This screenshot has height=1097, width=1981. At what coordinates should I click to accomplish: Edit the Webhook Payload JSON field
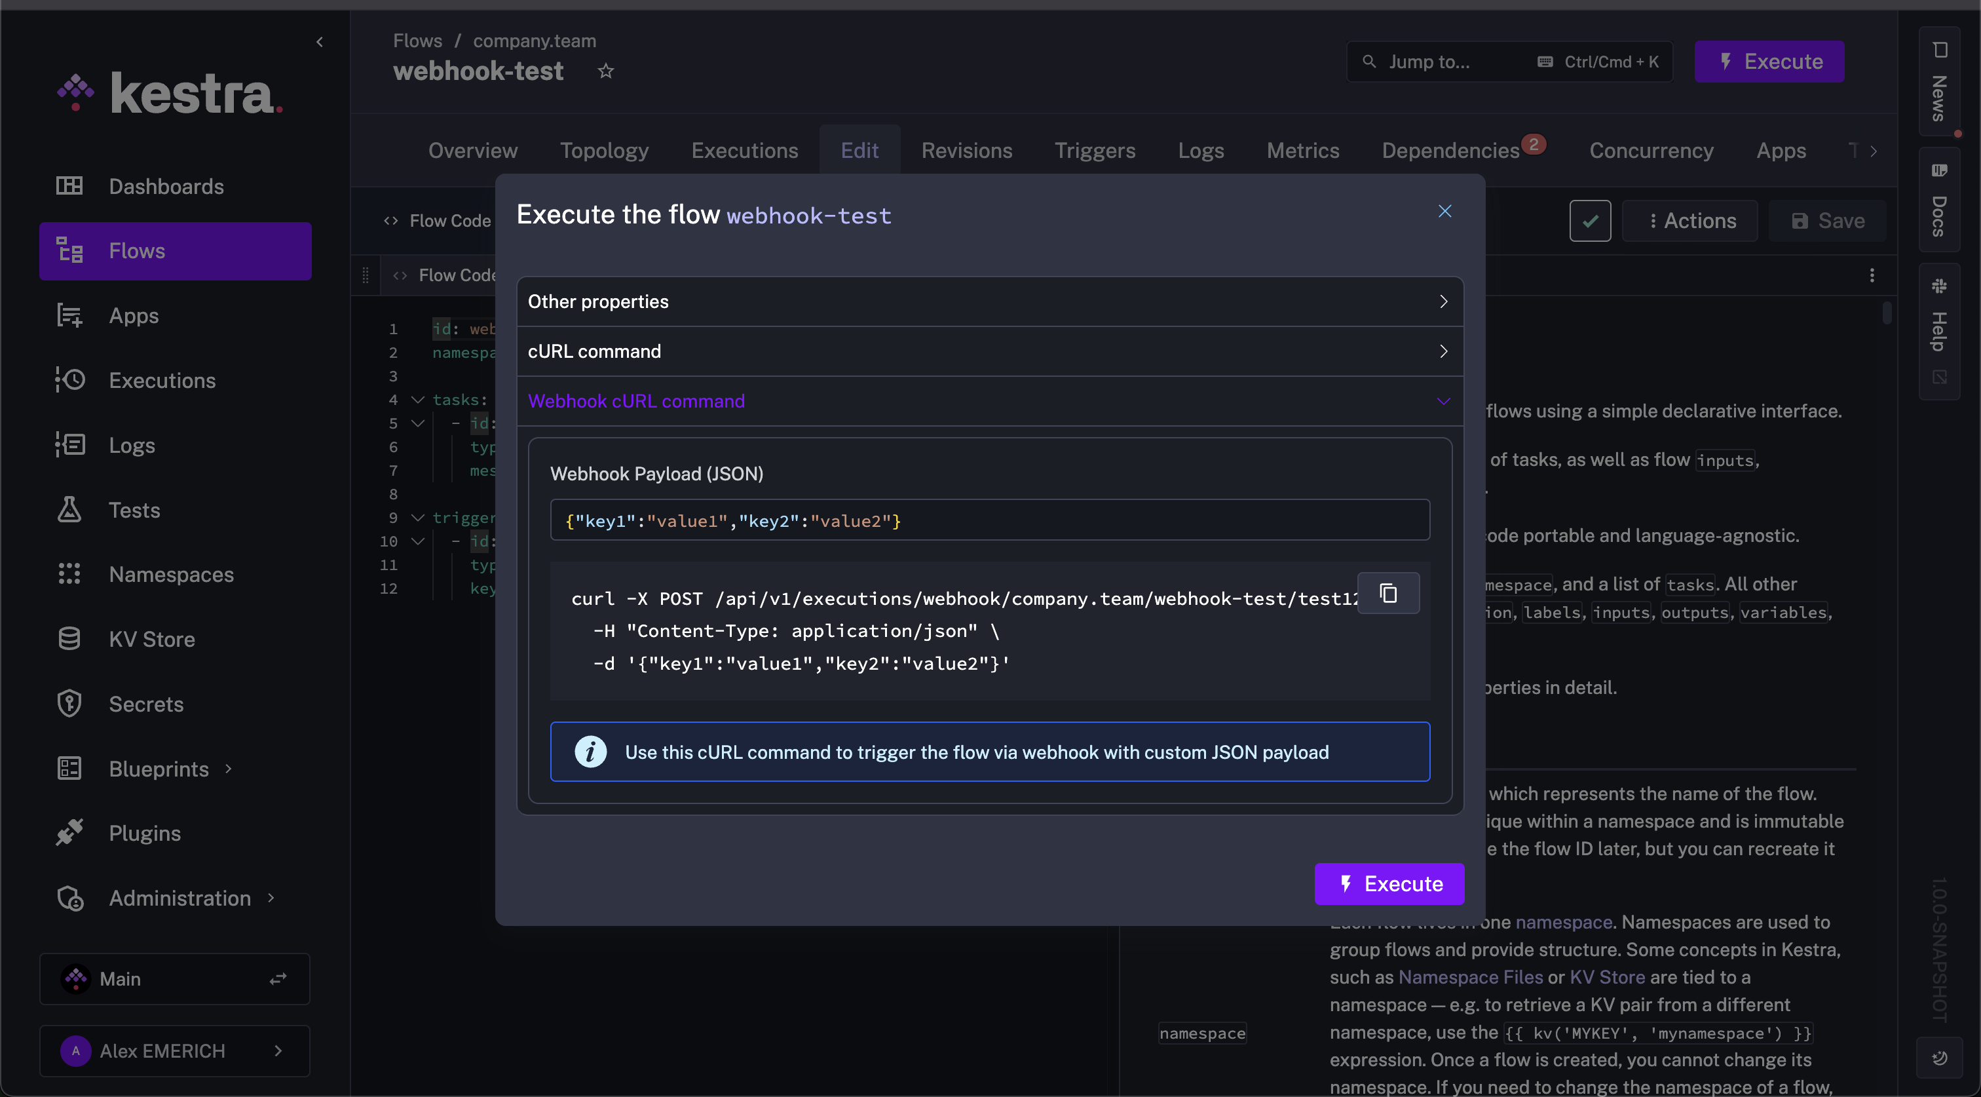click(x=990, y=520)
